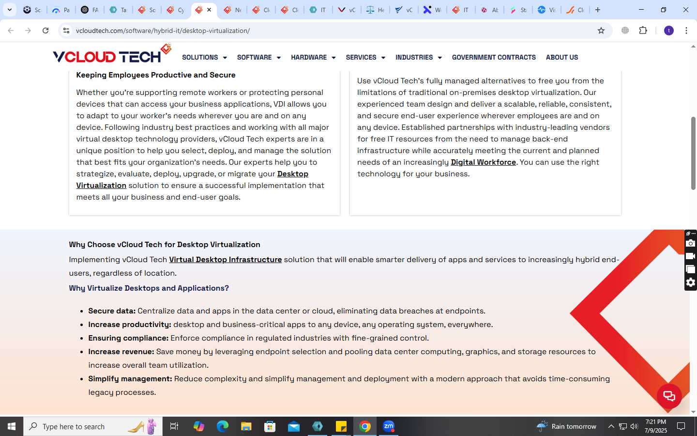
Task: Show hidden system tray icons
Action: tap(611, 426)
